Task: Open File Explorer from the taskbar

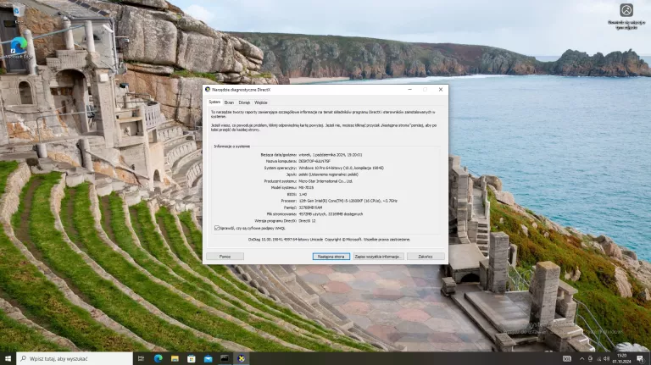Action: [175, 358]
